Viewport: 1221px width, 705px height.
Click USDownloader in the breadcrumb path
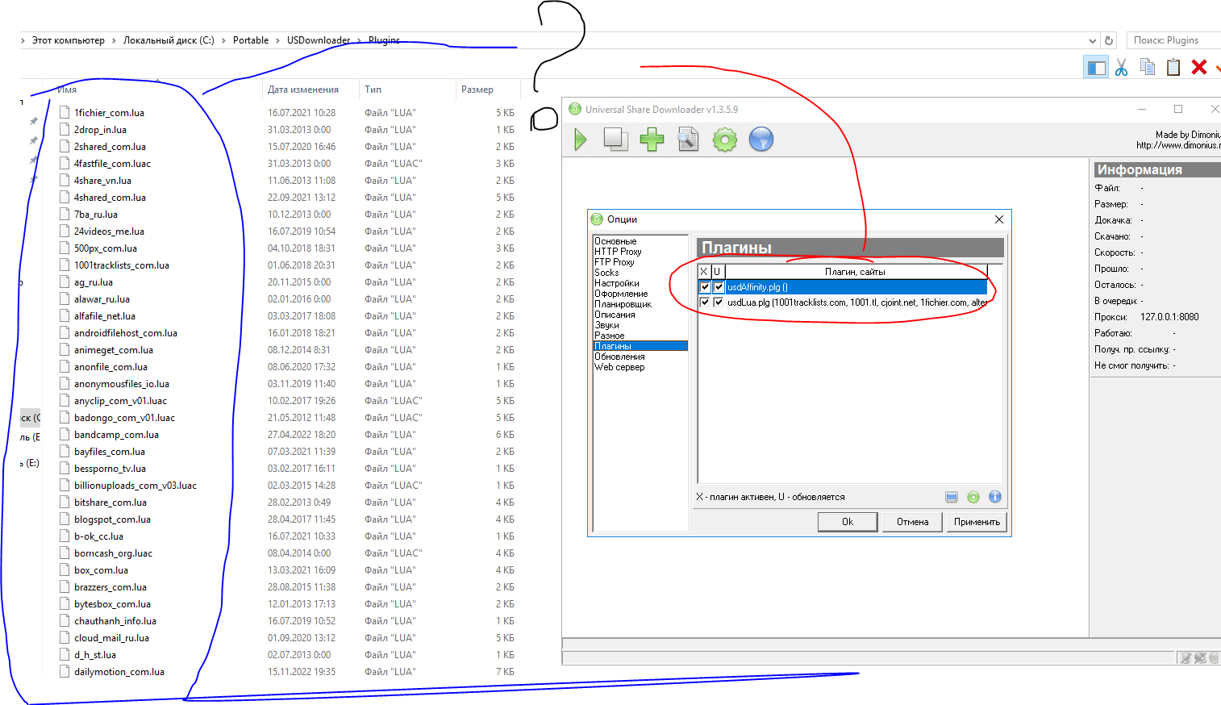point(319,40)
